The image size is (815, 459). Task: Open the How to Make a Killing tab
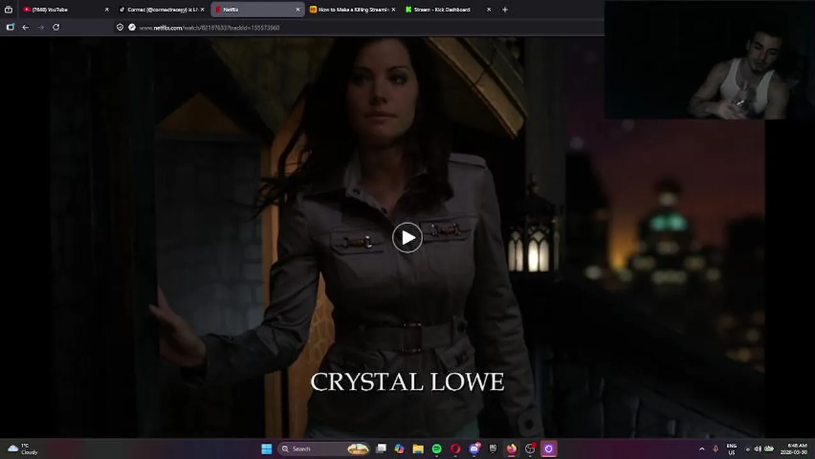click(x=353, y=10)
